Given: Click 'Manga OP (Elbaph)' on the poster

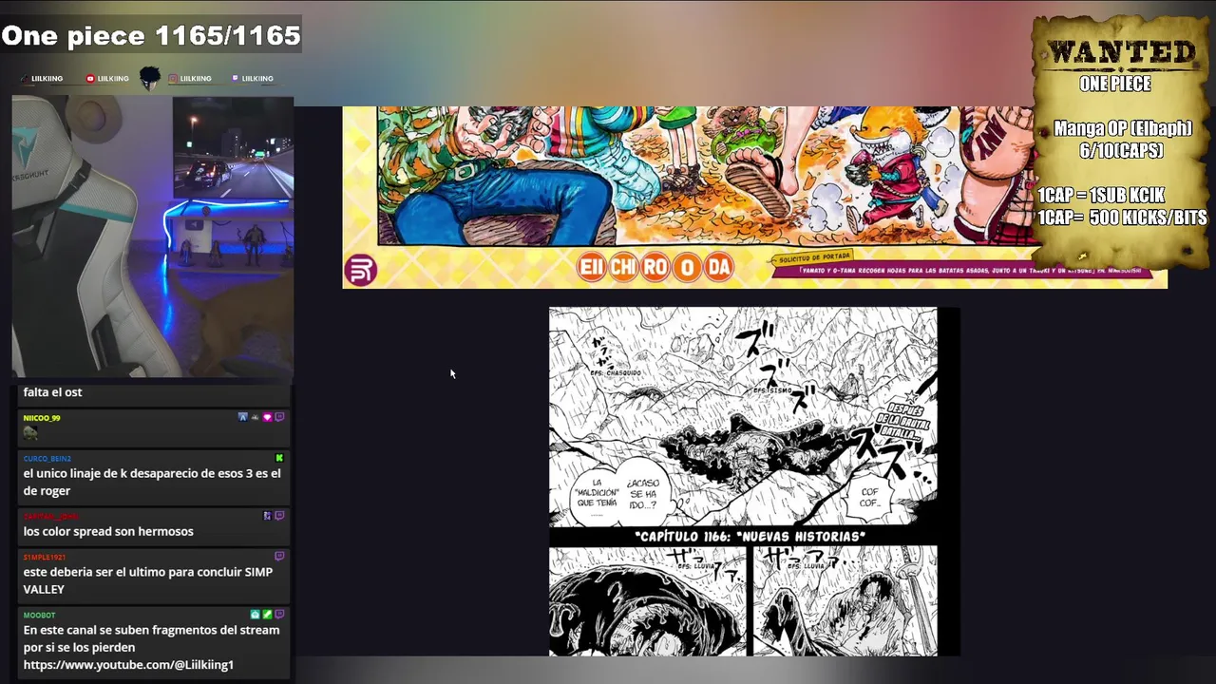Looking at the screenshot, I should [x=1122, y=128].
